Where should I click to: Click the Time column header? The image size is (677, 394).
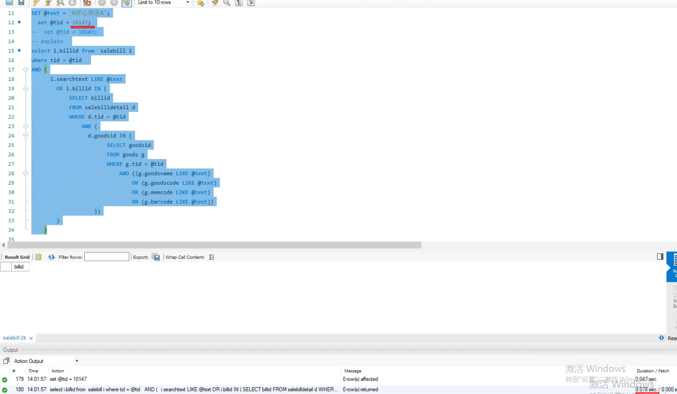pyautogui.click(x=33, y=371)
